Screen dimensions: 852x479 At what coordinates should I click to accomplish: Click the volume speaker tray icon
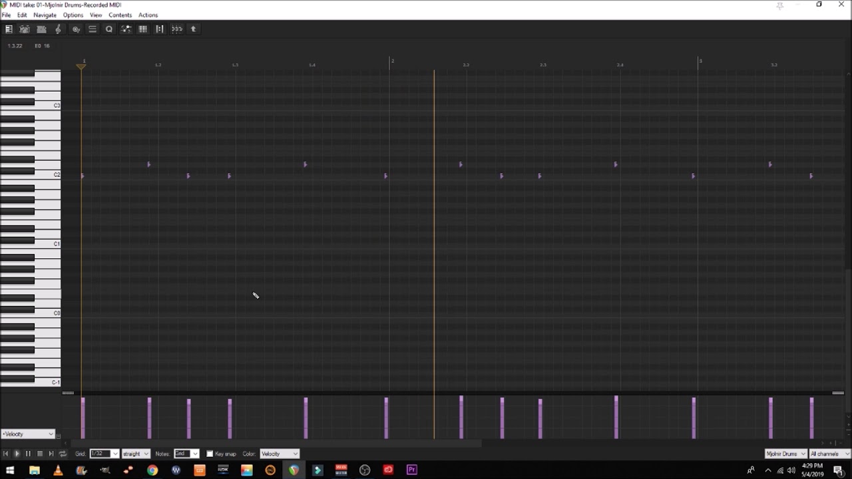(791, 470)
